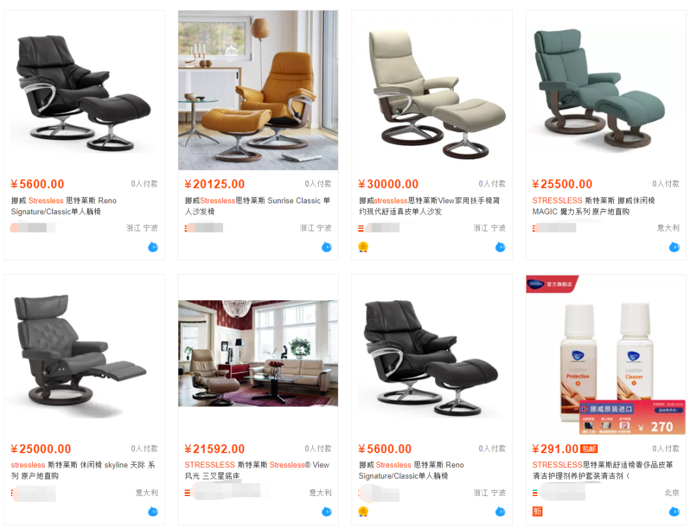This screenshot has width=690, height=528.
Task: Click the red 新 badge icon
Action: 537,512
